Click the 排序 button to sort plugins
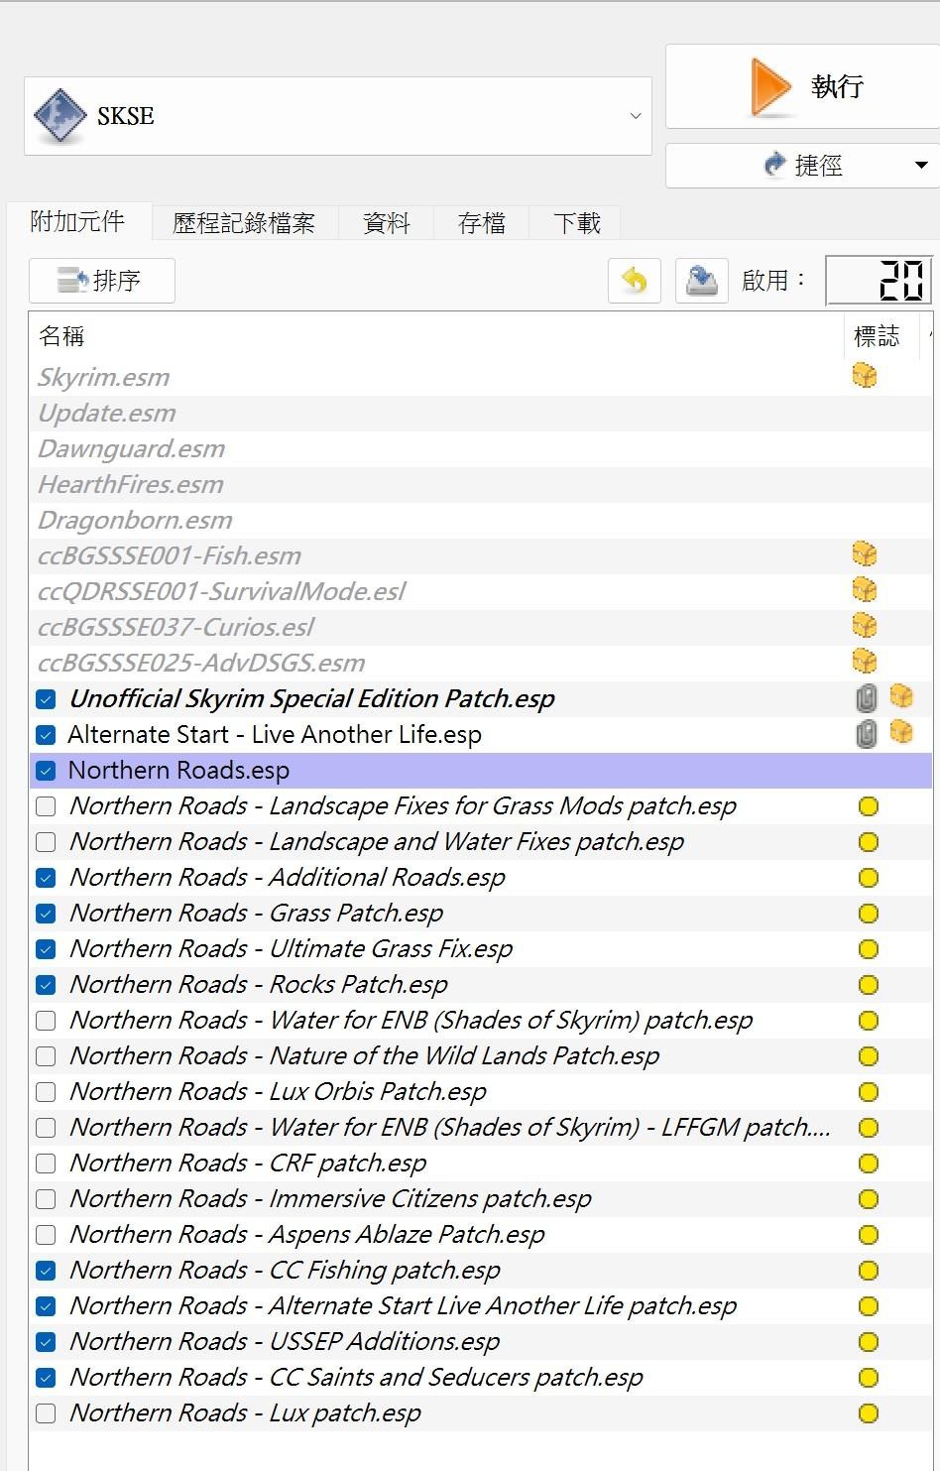Screen dimensions: 940x1471 click(101, 281)
